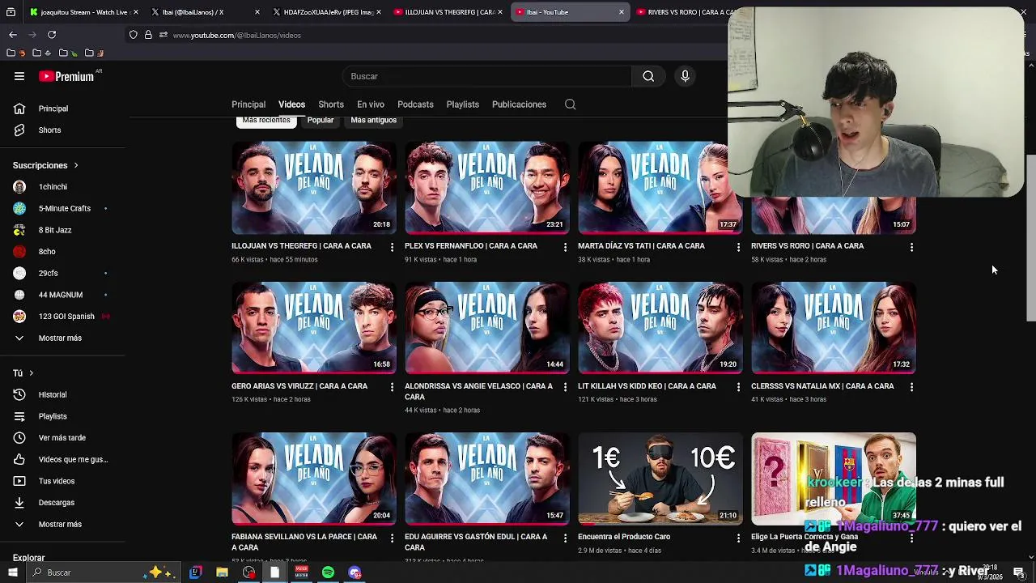Open FABIANA SEVILLANO VS LA PARCE video title
Viewport: 1036px width, 583px height.
pyautogui.click(x=304, y=542)
